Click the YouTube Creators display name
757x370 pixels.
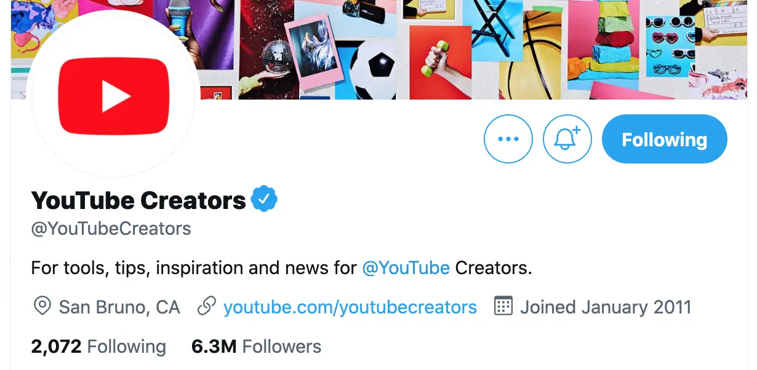tap(138, 200)
